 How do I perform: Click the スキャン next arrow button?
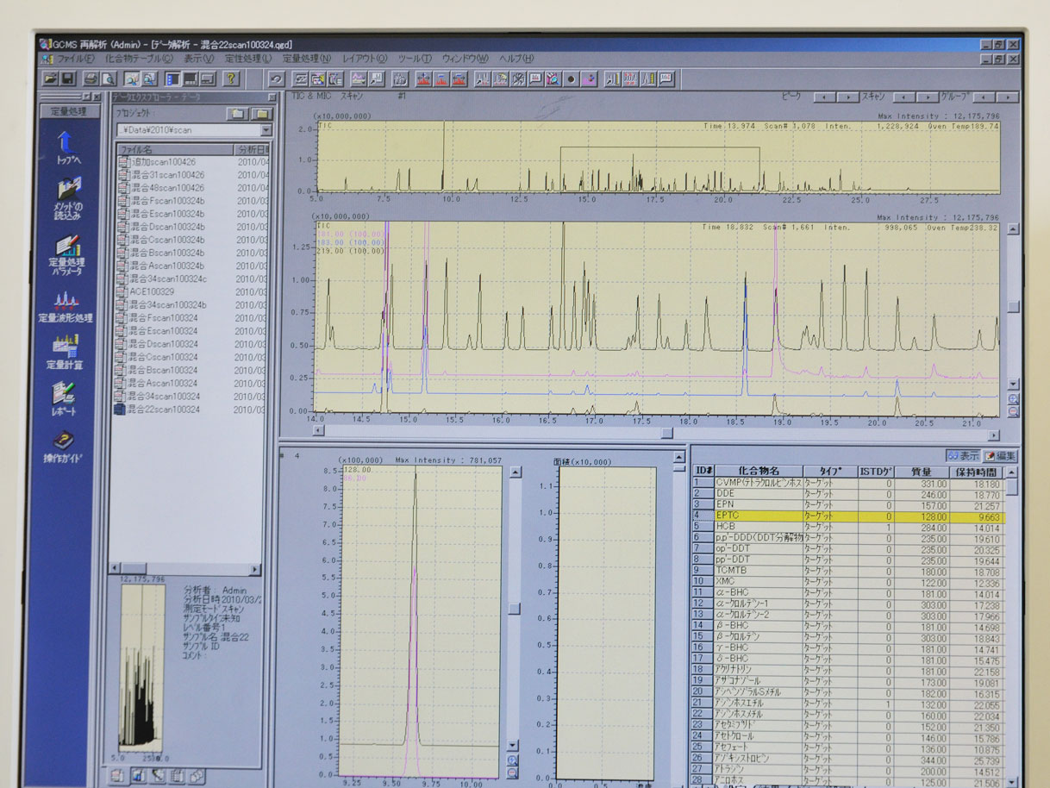coord(927,97)
